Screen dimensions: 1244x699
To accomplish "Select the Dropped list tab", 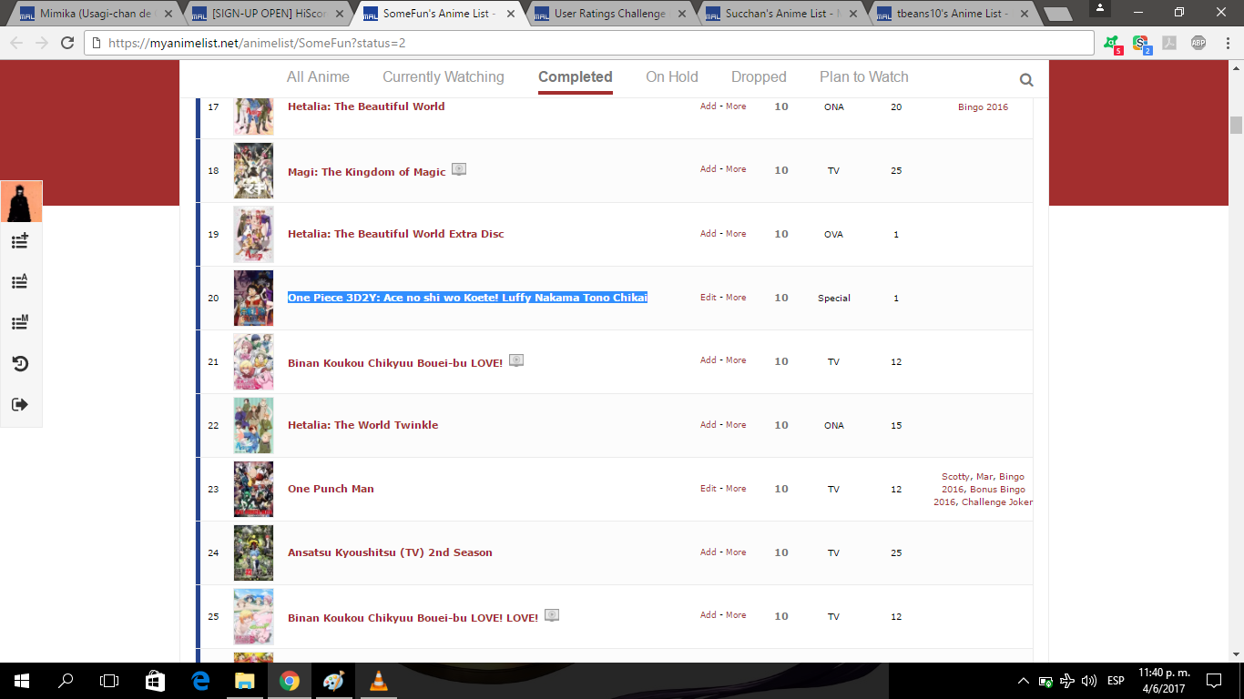I will point(759,77).
